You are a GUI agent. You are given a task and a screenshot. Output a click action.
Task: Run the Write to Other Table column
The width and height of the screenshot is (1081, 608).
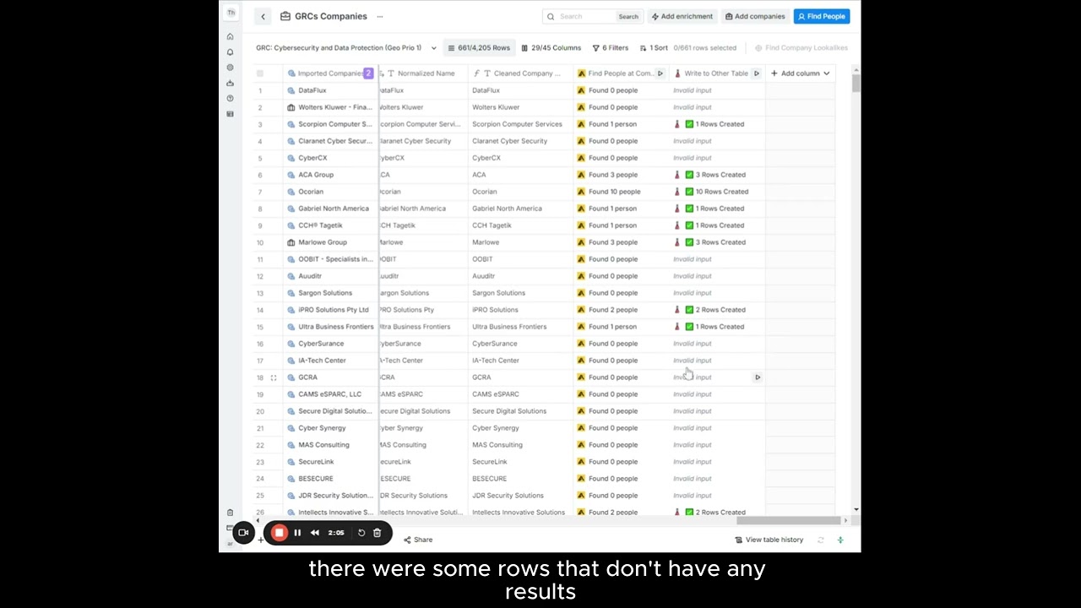coord(757,73)
